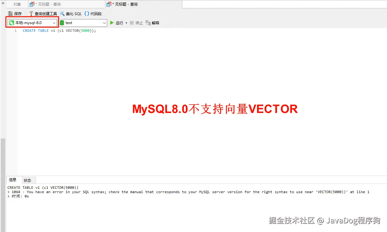This screenshot has height=232, width=387.
Task: Click the mysql connection icon in dropdown
Action: coord(12,23)
